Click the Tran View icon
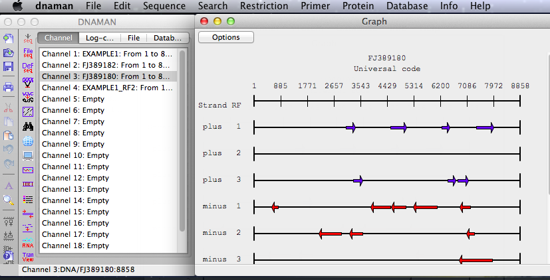Image resolution: width=550 pixels, height=280 pixels. 28,257
